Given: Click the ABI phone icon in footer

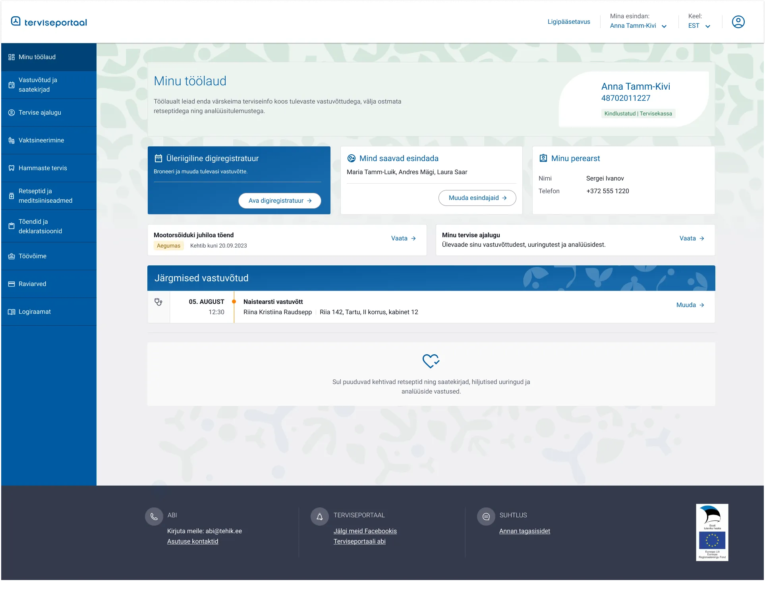Looking at the screenshot, I should [x=154, y=517].
